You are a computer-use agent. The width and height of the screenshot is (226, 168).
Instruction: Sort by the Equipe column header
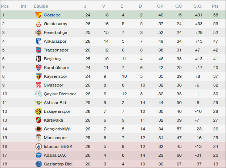[41, 6]
